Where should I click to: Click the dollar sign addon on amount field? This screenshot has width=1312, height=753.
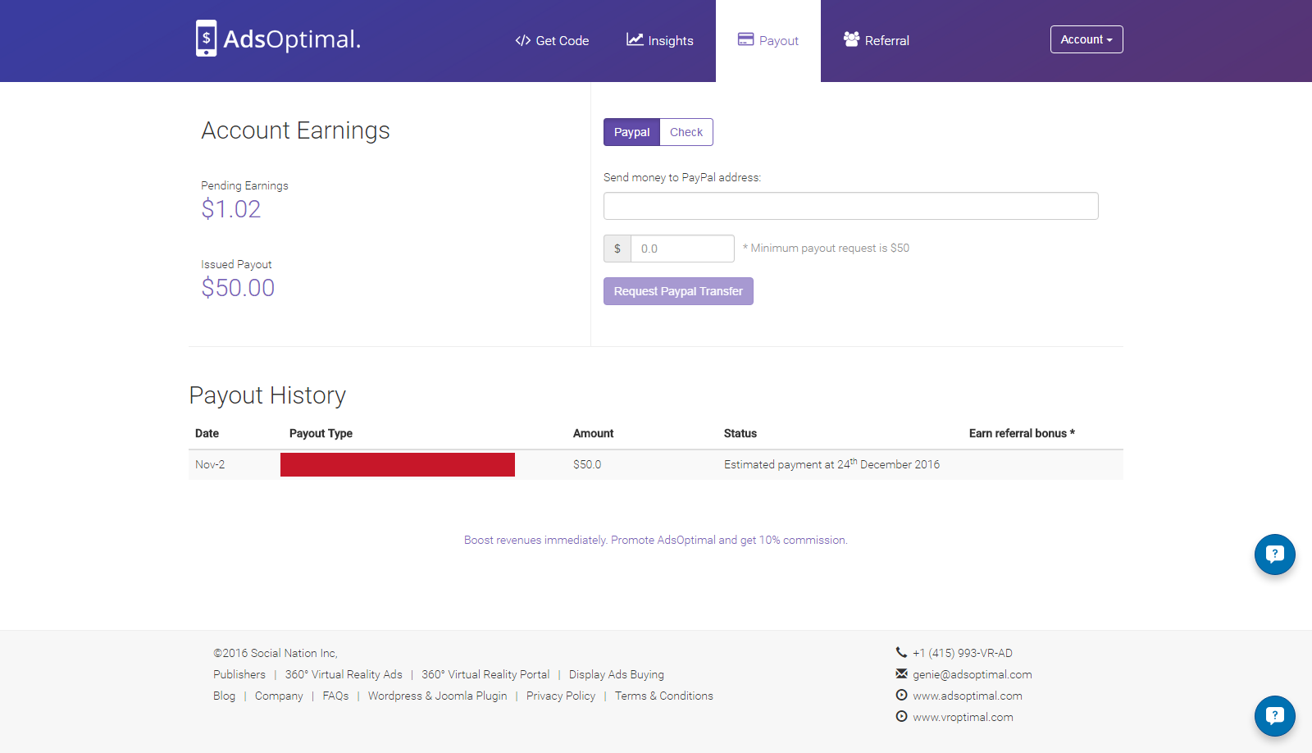pyautogui.click(x=617, y=249)
